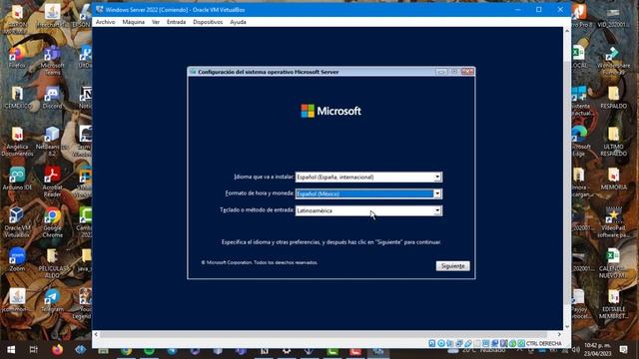Click the CTRL DERECHA host key label
Screen dimensions: 639x359
point(543,343)
